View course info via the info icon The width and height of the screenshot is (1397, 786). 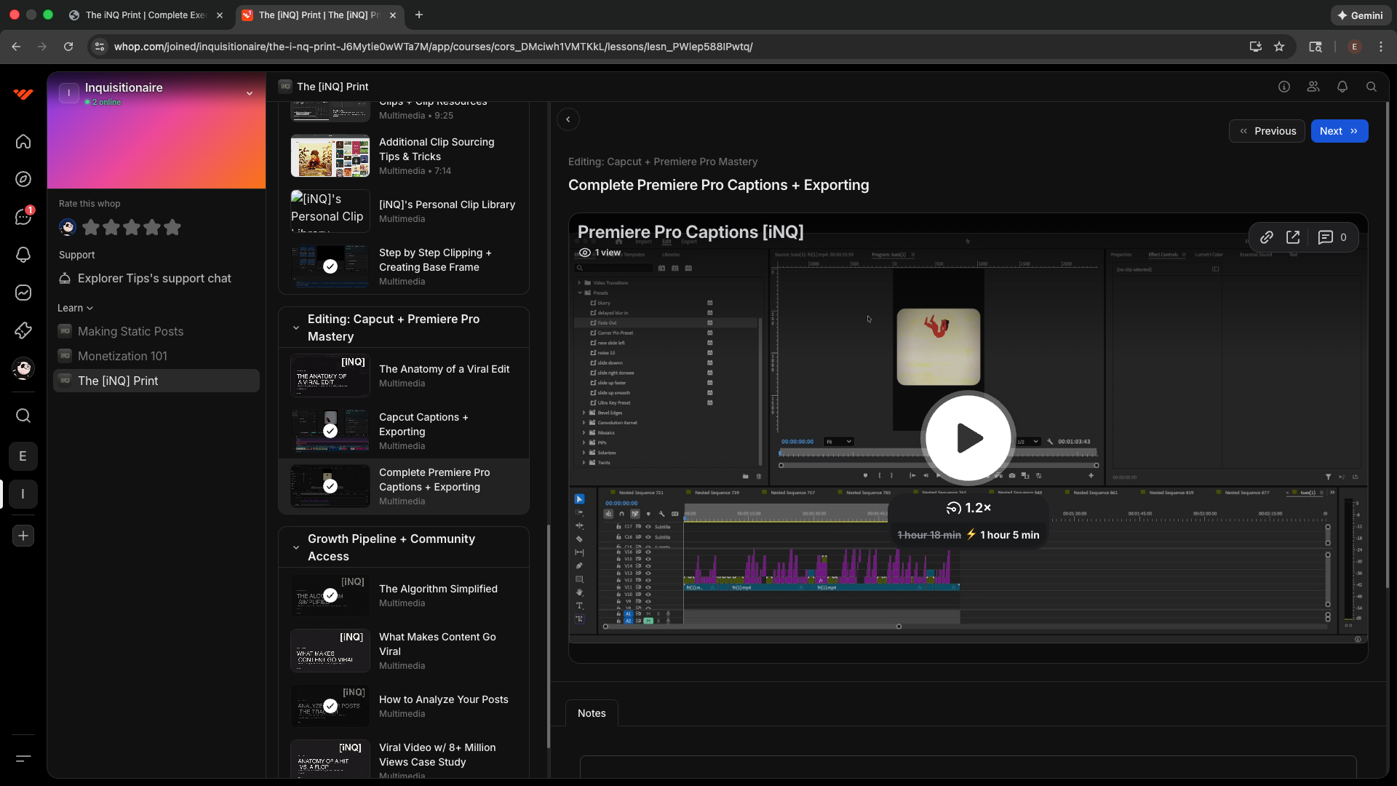[1284, 87]
